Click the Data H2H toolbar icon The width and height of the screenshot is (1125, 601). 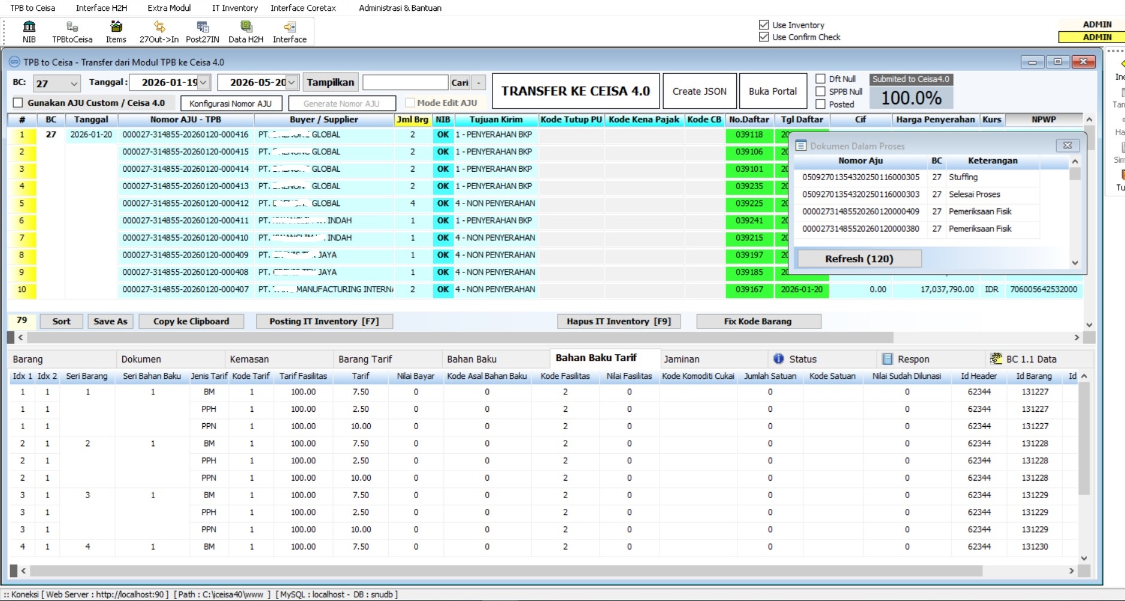coord(246,32)
